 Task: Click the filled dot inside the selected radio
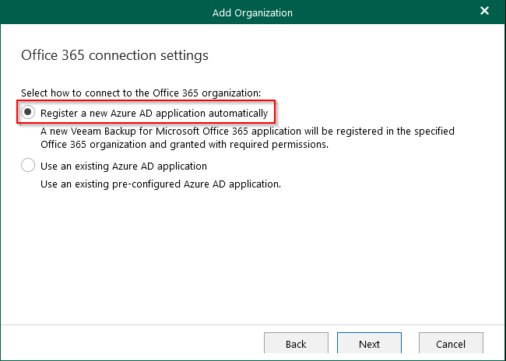[x=28, y=111]
